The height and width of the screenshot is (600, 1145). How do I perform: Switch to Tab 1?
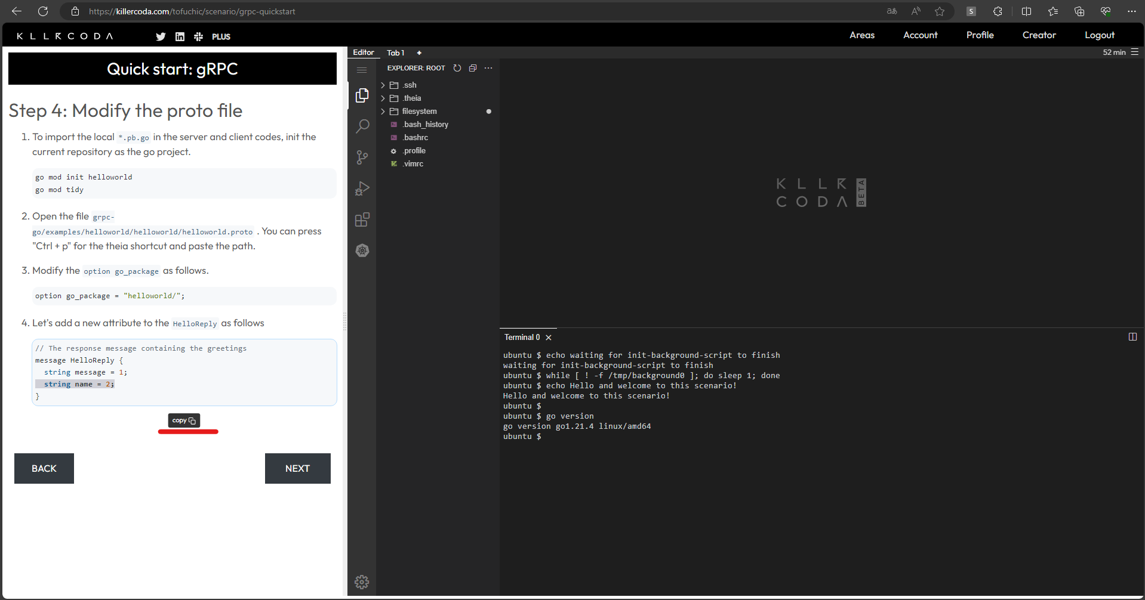coord(395,52)
